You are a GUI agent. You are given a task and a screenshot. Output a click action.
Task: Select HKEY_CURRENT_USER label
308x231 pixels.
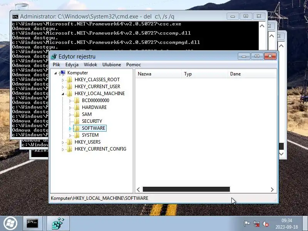(x=97, y=86)
